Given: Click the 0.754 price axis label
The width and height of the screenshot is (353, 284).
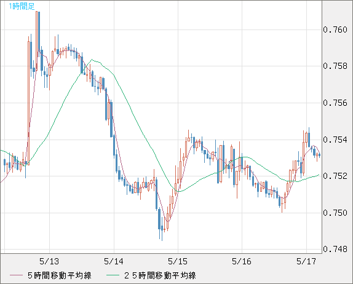Looking at the screenshot, I should (335, 140).
